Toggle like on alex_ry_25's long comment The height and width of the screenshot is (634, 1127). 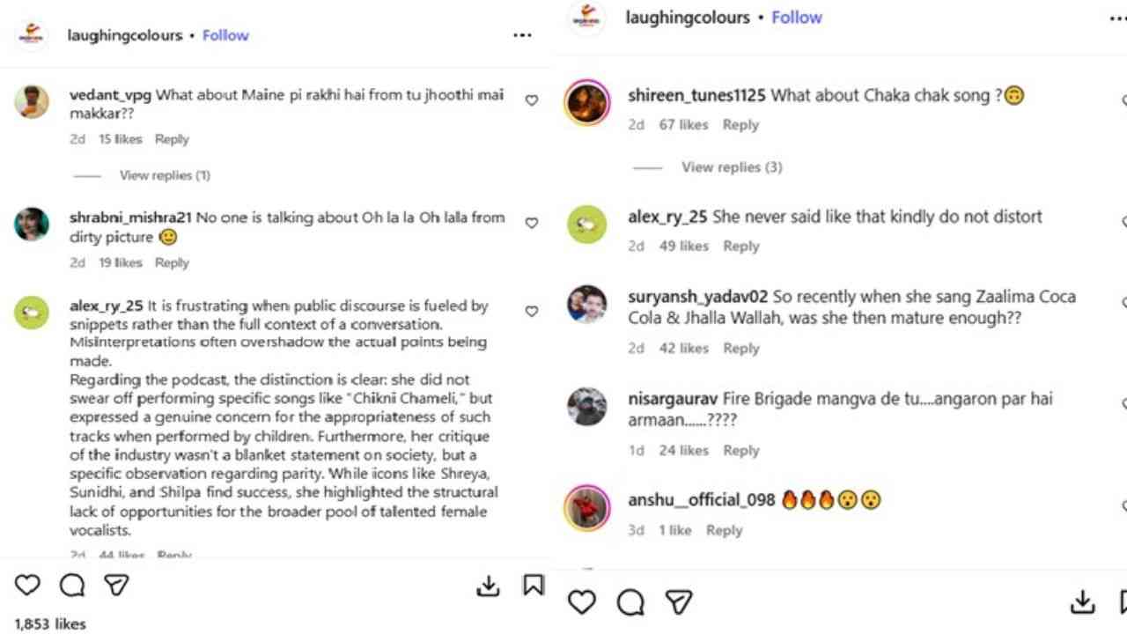pos(532,311)
